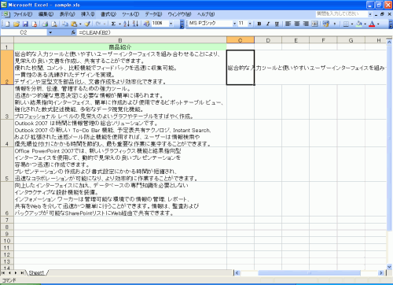Create a new blank workbook
Screen dimensions: 393x285
[7, 24]
